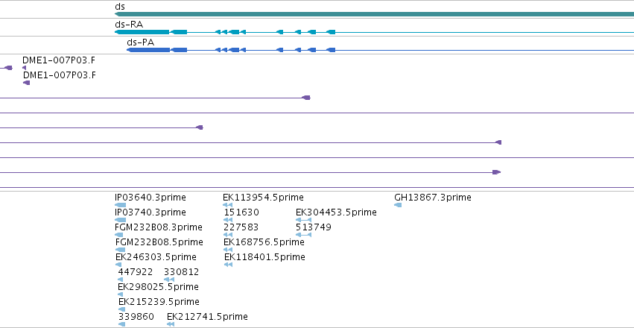634x328 pixels.
Task: Click the arrow glyph under GH13867.3prime
Action: (x=398, y=205)
